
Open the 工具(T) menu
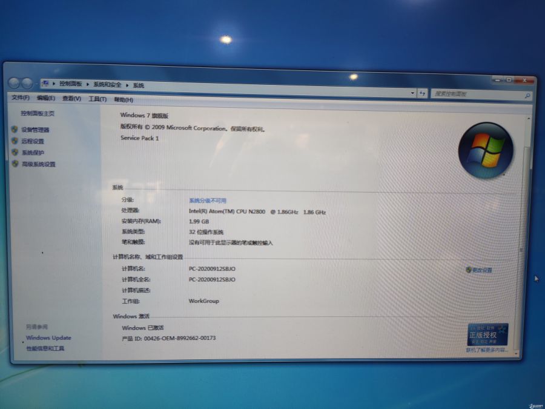coord(97,99)
